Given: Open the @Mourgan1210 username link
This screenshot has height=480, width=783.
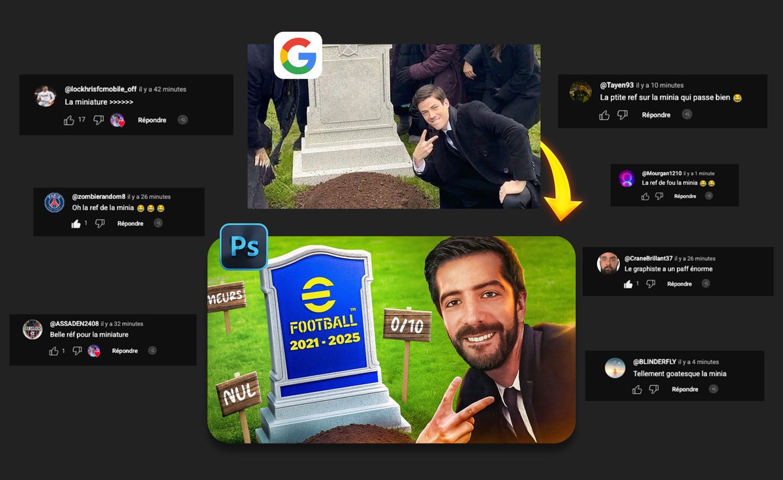Looking at the screenshot, I should pos(662,173).
